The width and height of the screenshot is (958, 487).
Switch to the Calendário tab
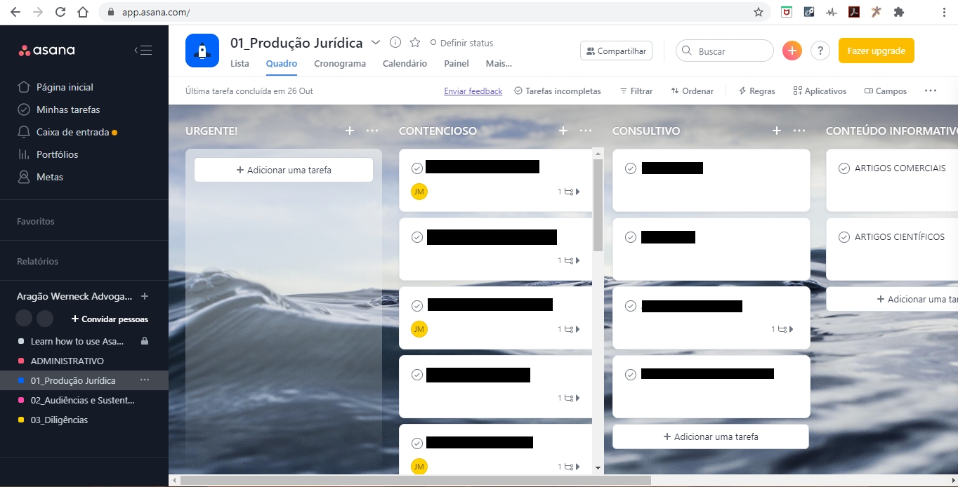(405, 63)
